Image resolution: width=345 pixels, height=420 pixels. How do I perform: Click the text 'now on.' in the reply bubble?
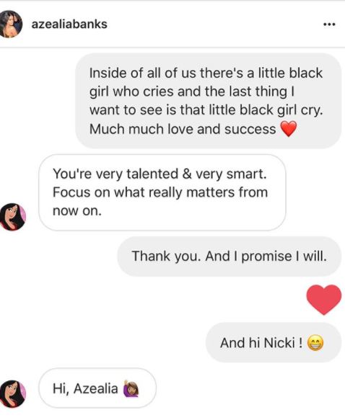77,211
